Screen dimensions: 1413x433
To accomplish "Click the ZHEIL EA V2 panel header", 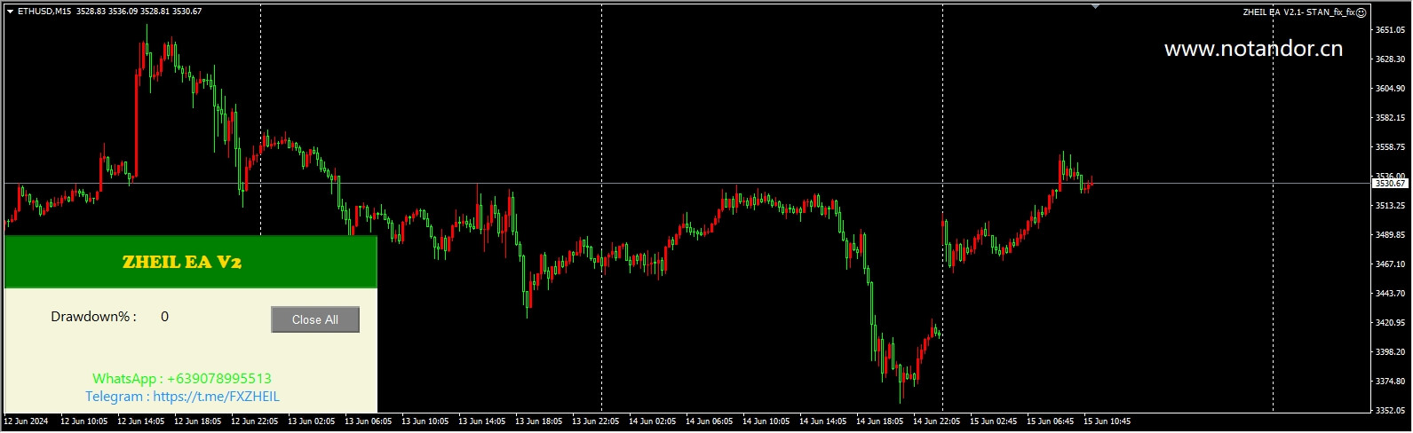I will 191,262.
